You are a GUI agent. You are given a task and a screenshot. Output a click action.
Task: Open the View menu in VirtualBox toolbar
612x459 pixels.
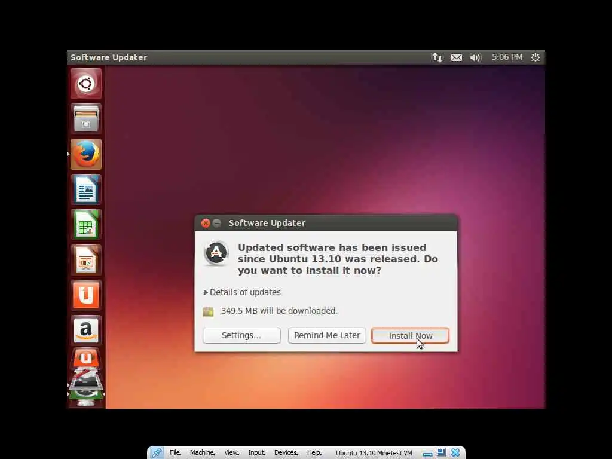(x=231, y=453)
